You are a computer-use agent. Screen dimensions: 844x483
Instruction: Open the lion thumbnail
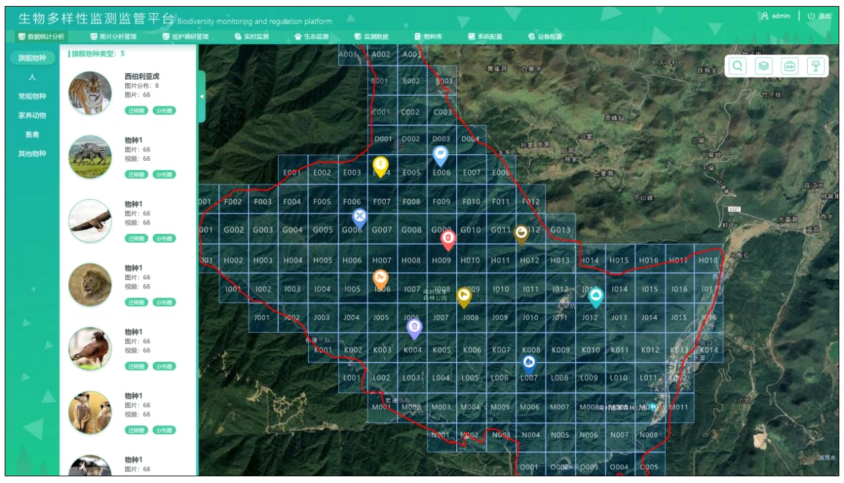[90, 285]
